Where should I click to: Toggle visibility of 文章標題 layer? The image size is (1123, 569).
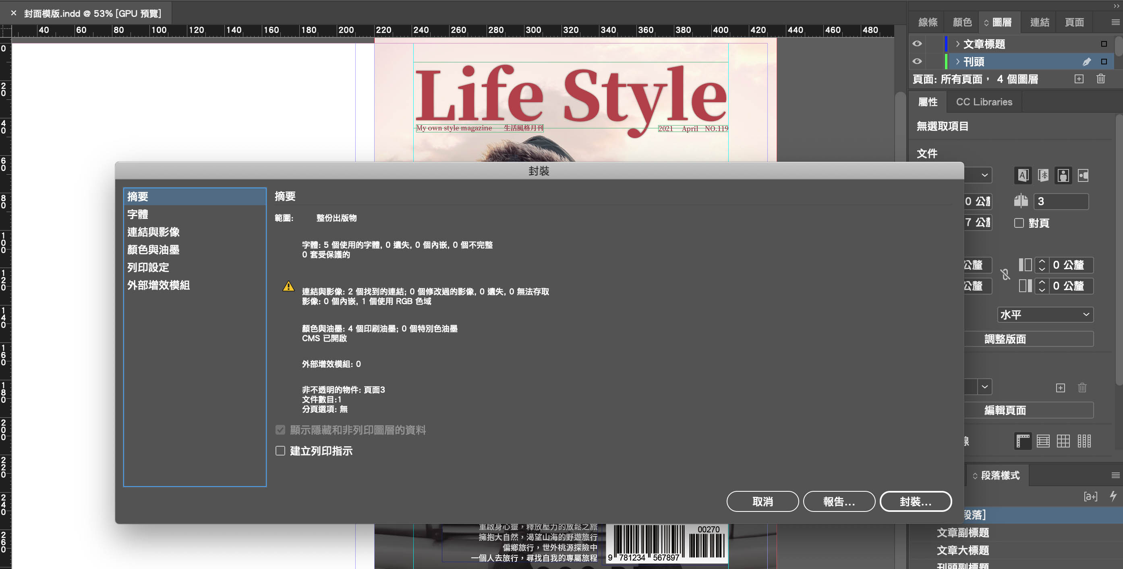coord(917,43)
